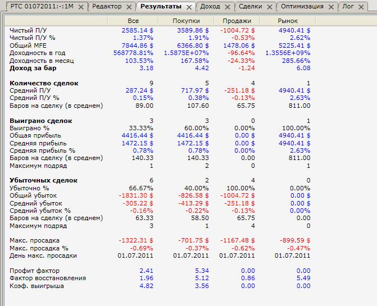
Task: Click the value 107.60
Action: point(198,106)
